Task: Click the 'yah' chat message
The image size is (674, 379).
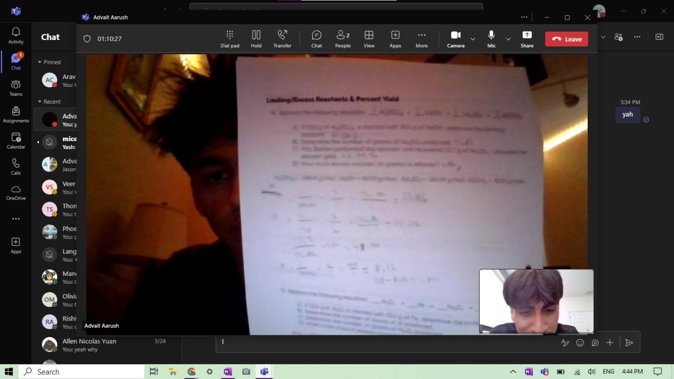Action: tap(628, 115)
